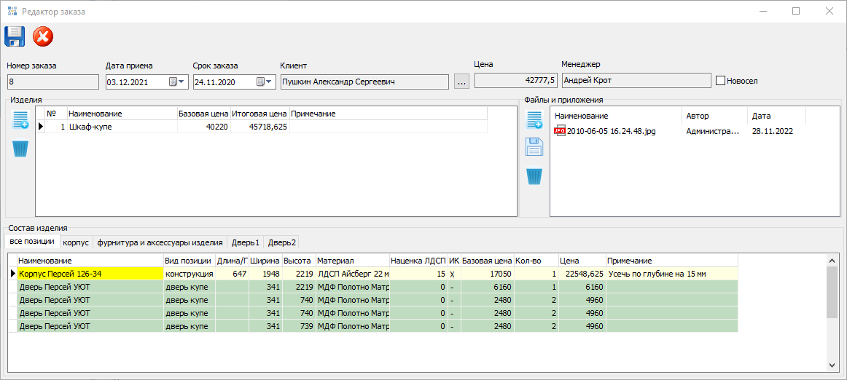
Task: Delete the selected attached file
Action: (534, 176)
